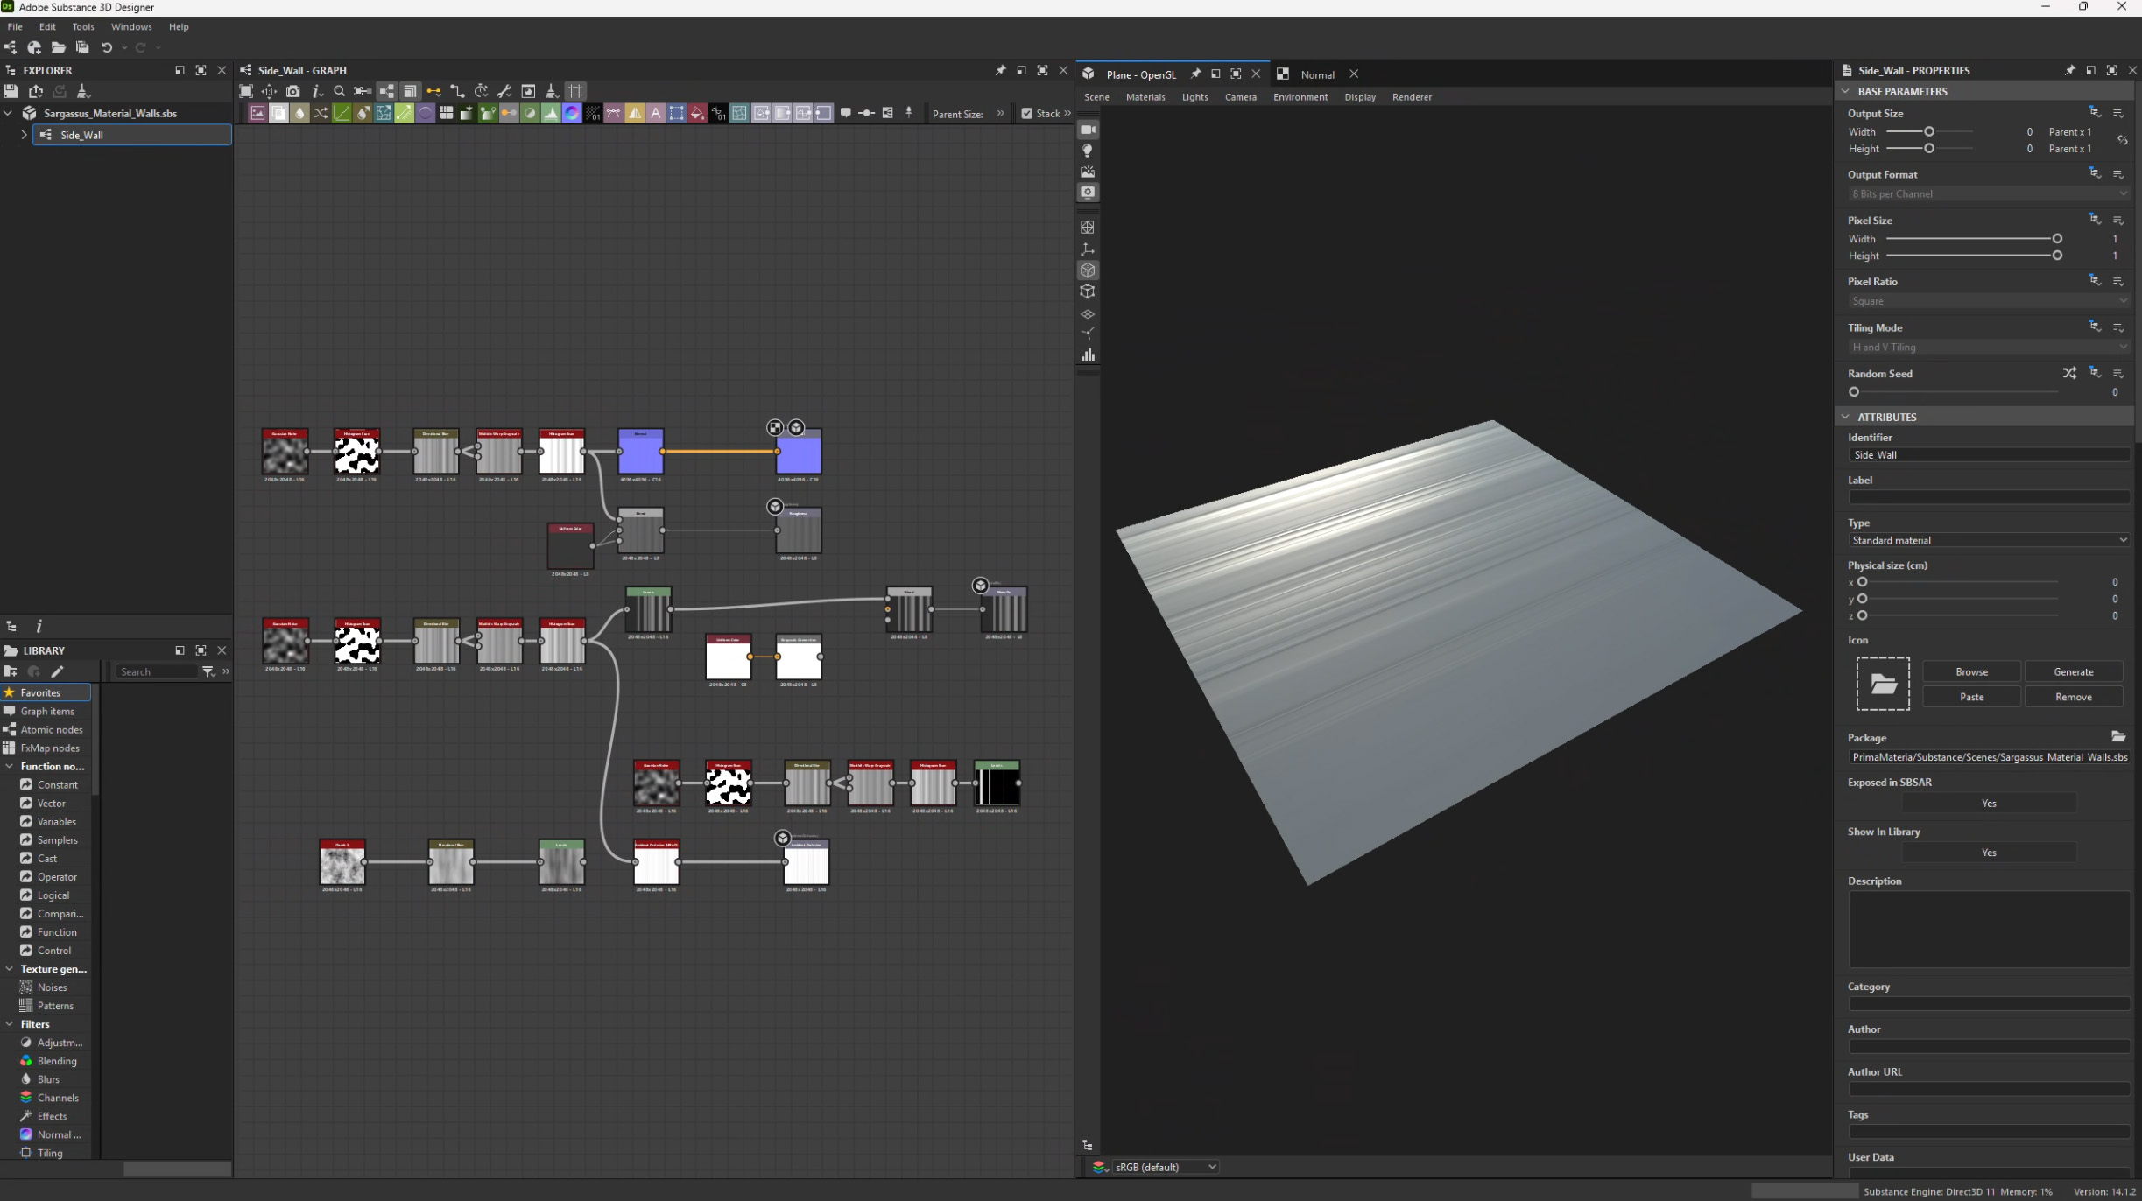The image size is (2142, 1201).
Task: Add a Text node from the toolbar
Action: click(655, 113)
